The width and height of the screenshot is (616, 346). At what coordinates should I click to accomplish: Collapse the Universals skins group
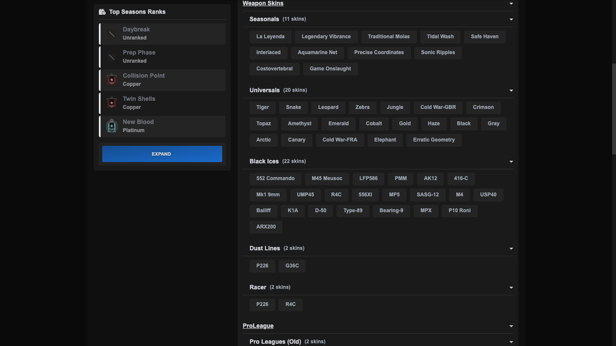[x=511, y=91]
